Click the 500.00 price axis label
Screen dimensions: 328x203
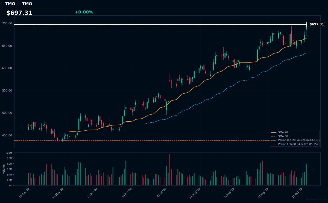(7, 113)
